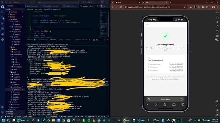Image resolution: width=220 pixels, height=123 pixels.
Task: Click the zoom magnifier in simulator sidebar
Action: [x=217, y=31]
